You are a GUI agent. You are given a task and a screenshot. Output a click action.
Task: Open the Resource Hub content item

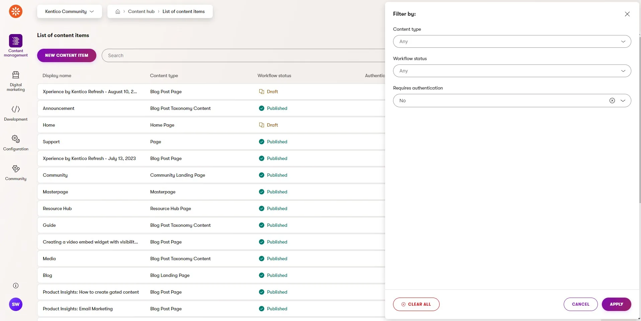[x=211, y=208]
